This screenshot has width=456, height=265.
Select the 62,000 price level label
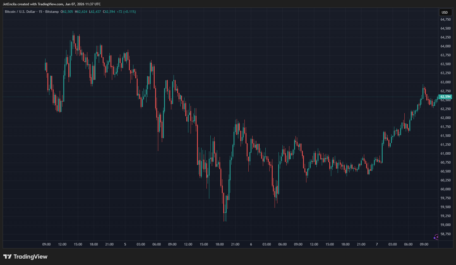click(x=445, y=118)
